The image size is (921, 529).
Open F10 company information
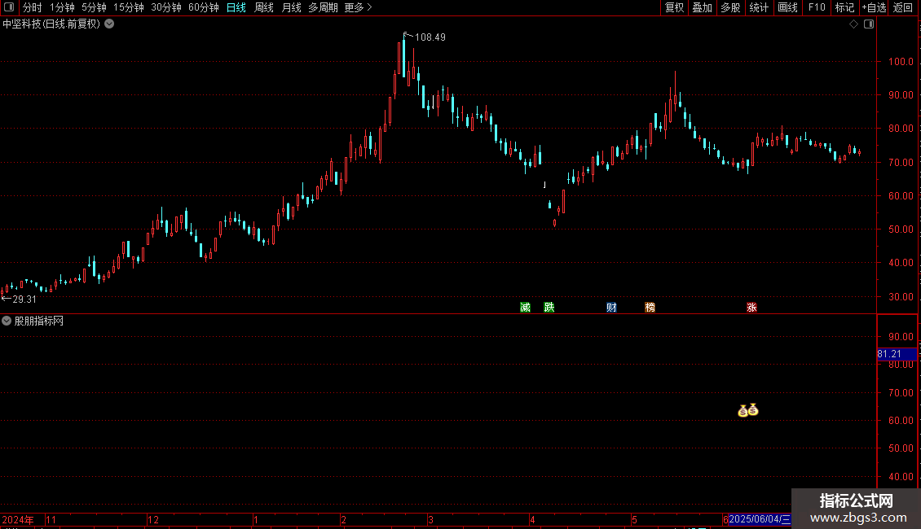point(817,7)
